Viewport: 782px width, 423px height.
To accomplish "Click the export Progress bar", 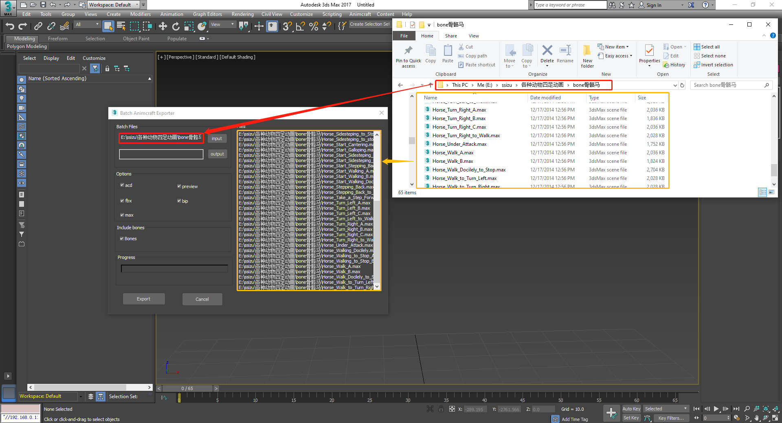I will click(174, 269).
